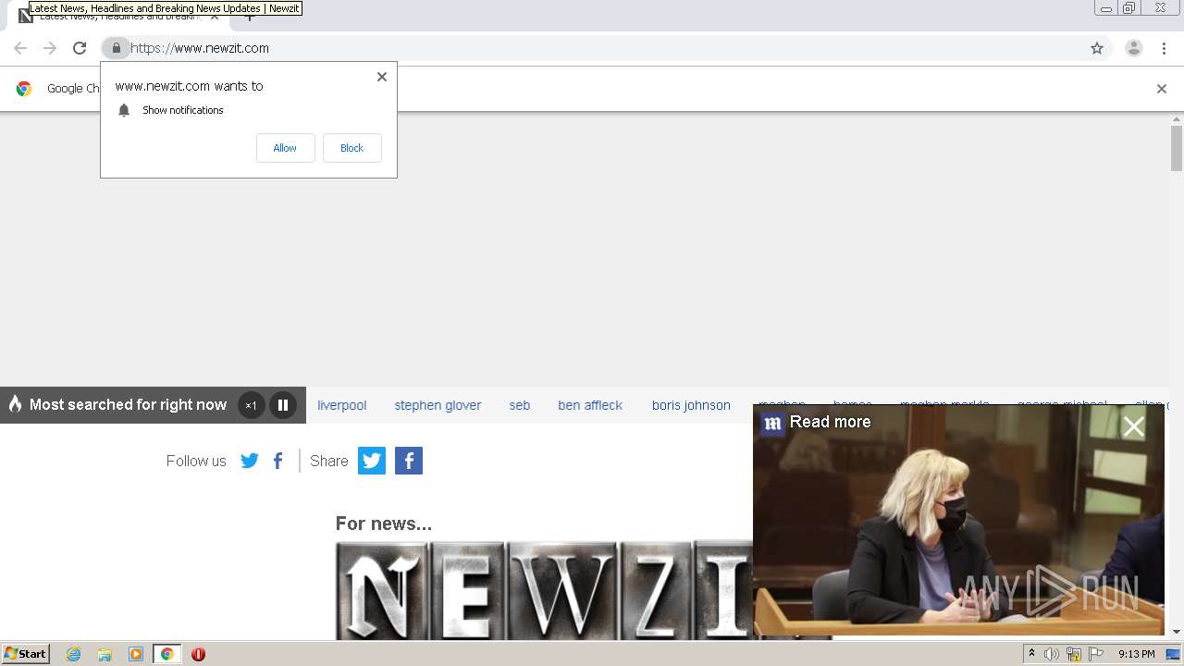Click the 9:13 PM taskbar clock
Image resolution: width=1184 pixels, height=666 pixels.
click(x=1137, y=654)
